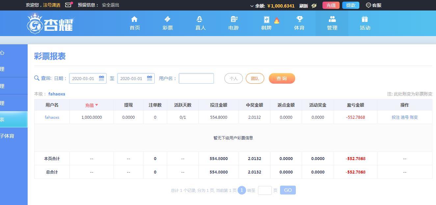
Task: Click the flame icon next to 棋牌
Action: pyautogui.click(x=277, y=21)
